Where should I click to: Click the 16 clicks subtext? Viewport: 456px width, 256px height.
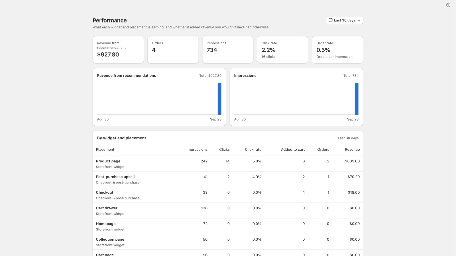click(268, 57)
